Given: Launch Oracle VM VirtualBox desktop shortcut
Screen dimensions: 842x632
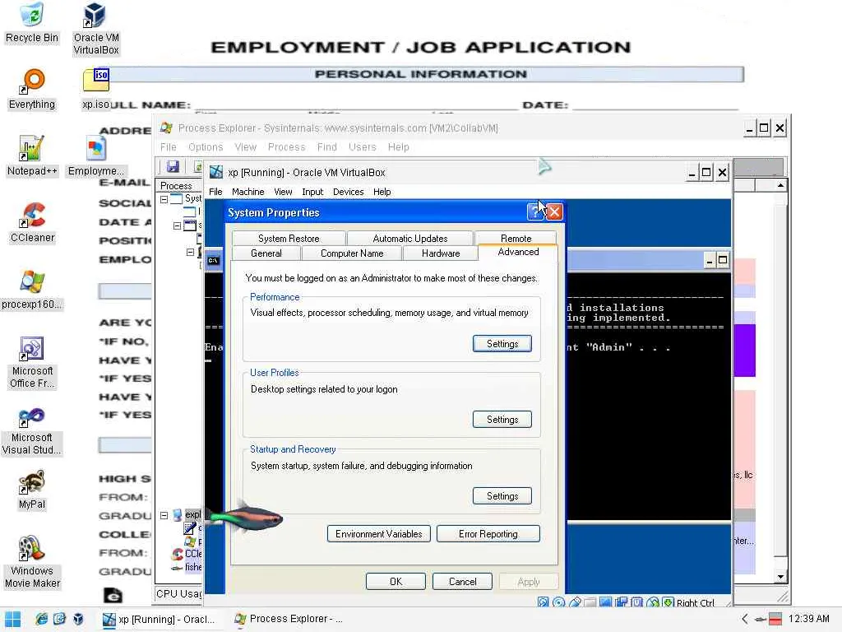Looking at the screenshot, I should (95, 29).
